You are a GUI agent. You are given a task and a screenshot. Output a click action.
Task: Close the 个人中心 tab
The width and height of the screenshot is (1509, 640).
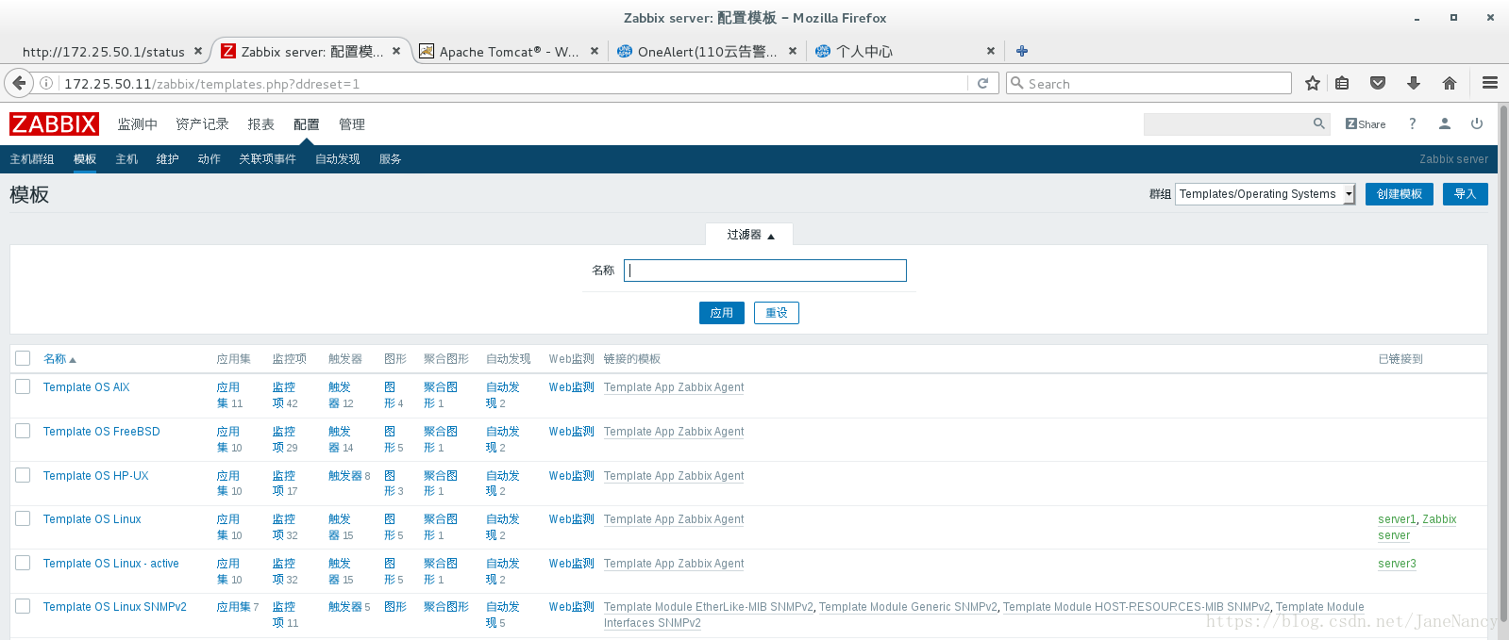991,51
